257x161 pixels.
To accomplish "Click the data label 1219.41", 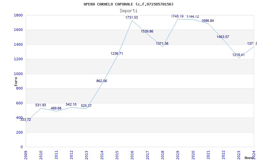I will tap(238, 55).
